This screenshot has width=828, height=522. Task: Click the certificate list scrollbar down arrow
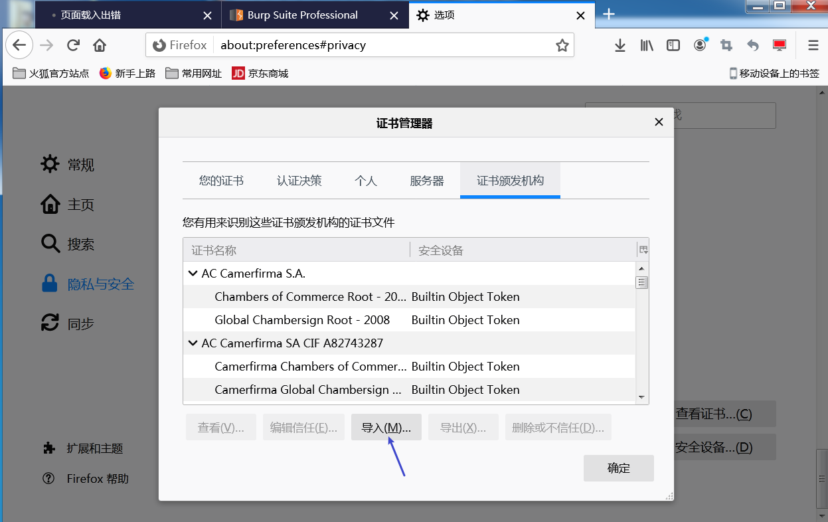point(641,397)
